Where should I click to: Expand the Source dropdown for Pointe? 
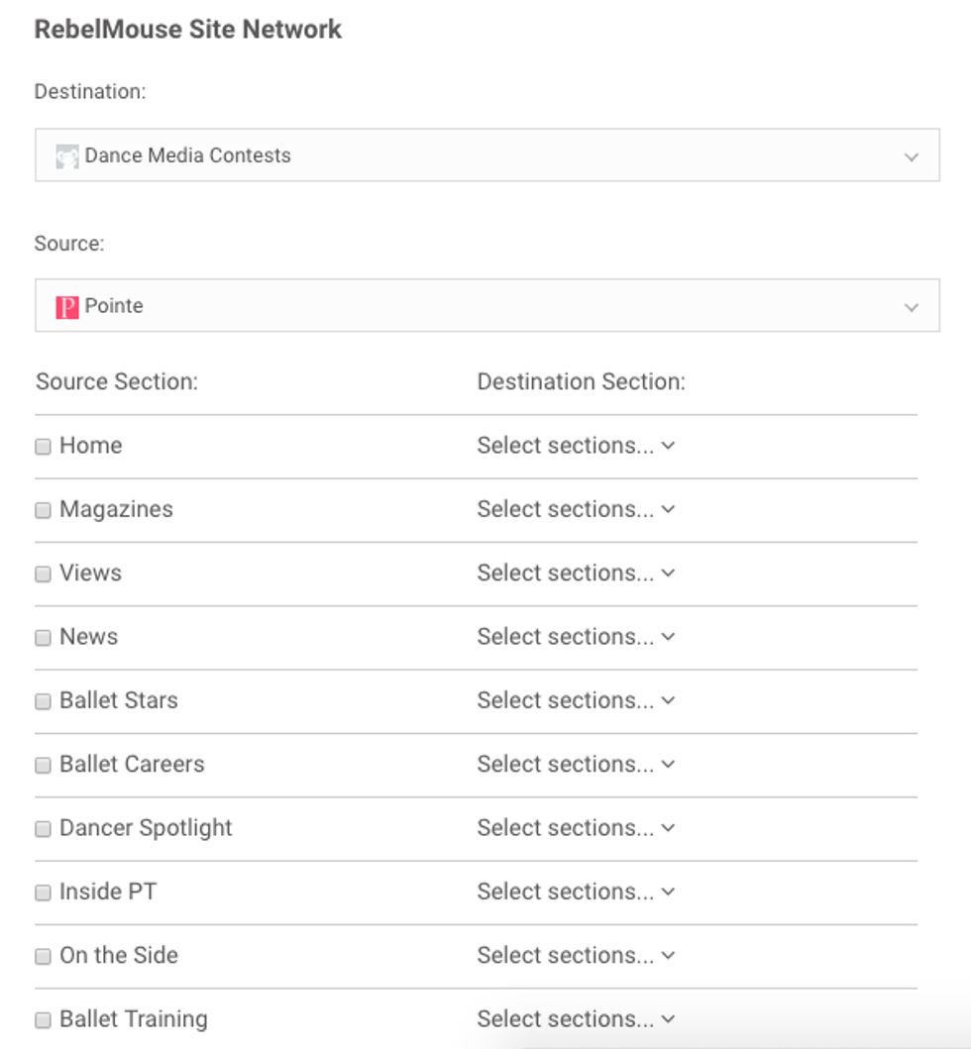pyautogui.click(x=911, y=307)
